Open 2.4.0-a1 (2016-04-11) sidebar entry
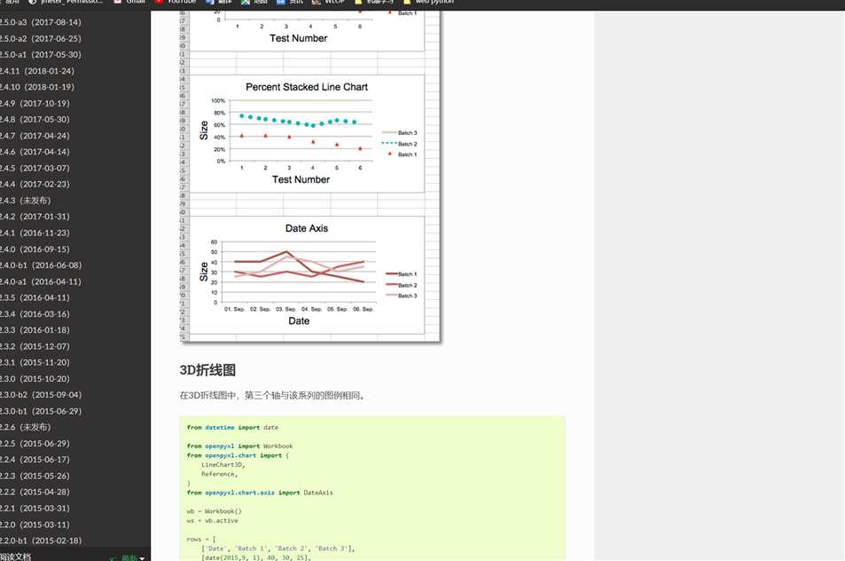The width and height of the screenshot is (845, 561). [x=41, y=281]
